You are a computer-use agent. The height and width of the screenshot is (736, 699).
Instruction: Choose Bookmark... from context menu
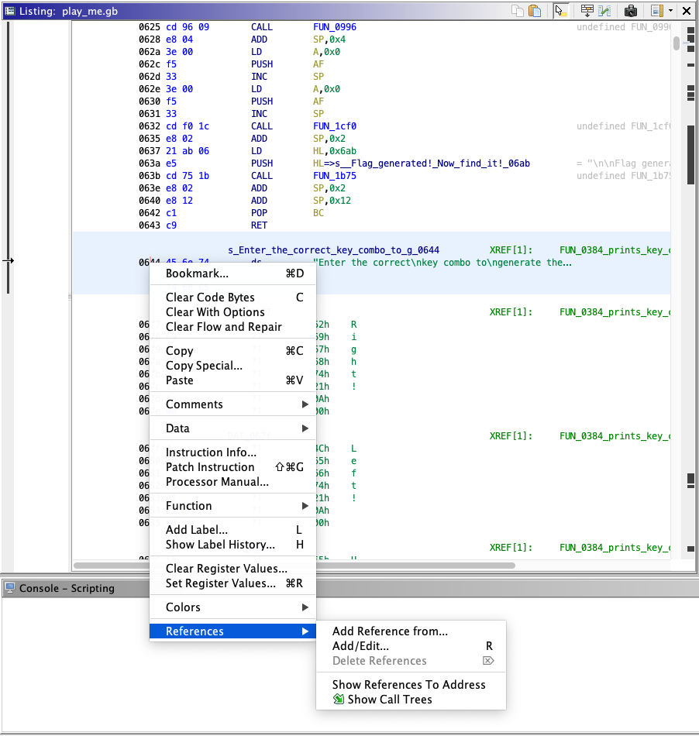[x=232, y=273]
